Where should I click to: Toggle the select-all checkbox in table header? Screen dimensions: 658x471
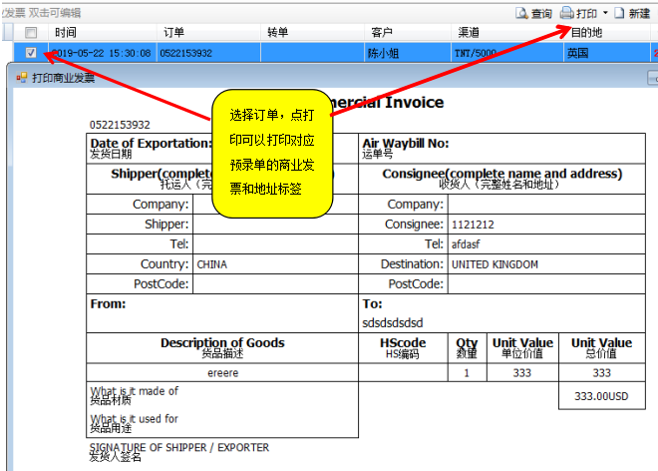tap(31, 33)
